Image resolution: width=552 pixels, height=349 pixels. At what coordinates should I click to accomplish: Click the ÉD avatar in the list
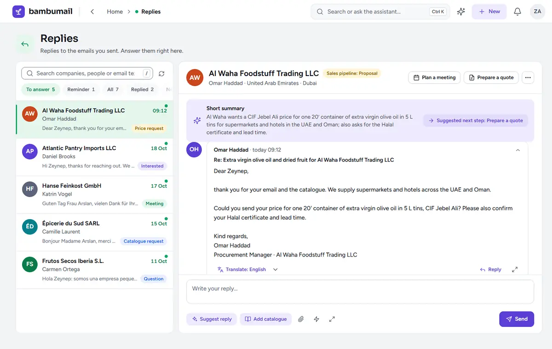coord(30,227)
